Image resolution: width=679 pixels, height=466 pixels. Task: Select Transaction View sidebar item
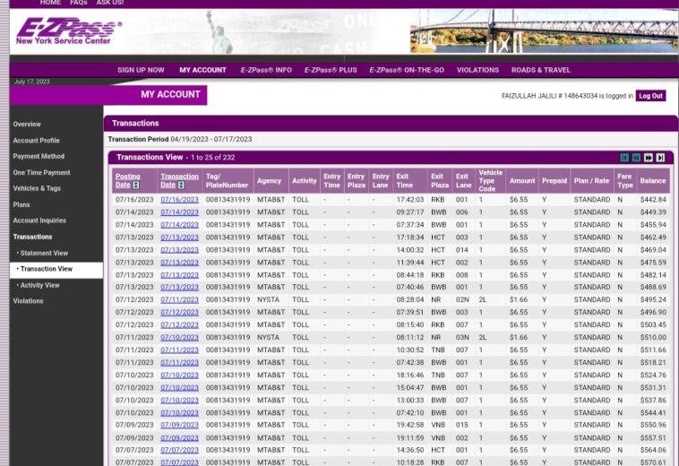point(56,270)
